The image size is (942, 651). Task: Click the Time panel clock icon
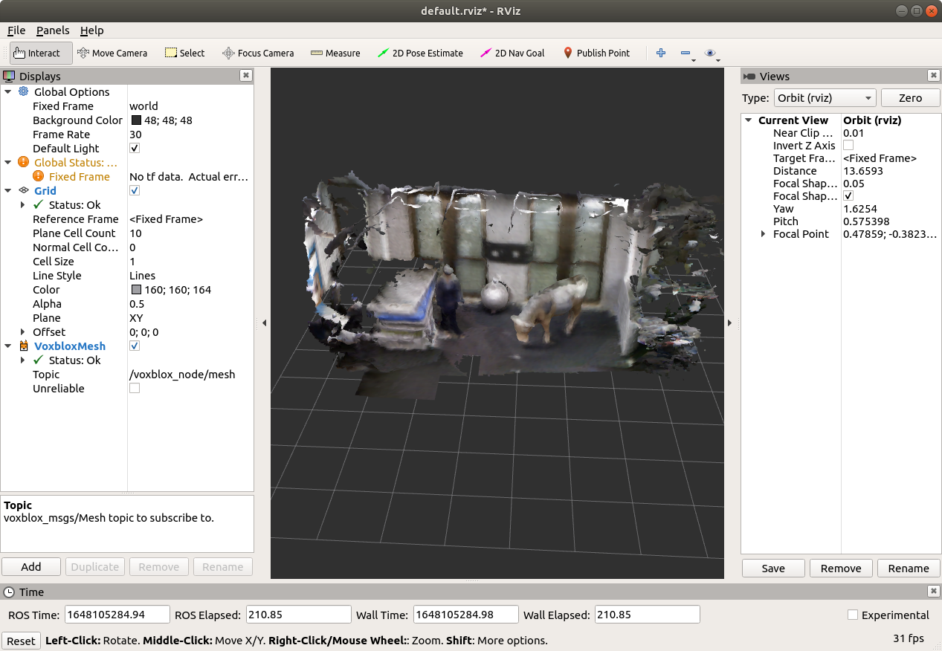coord(9,592)
